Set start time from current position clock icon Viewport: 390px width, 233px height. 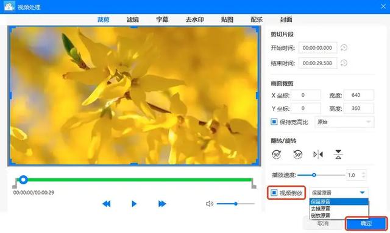(x=344, y=47)
